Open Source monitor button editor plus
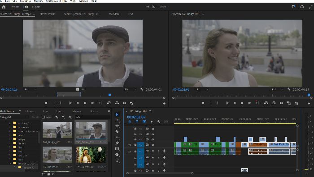 click(x=164, y=103)
